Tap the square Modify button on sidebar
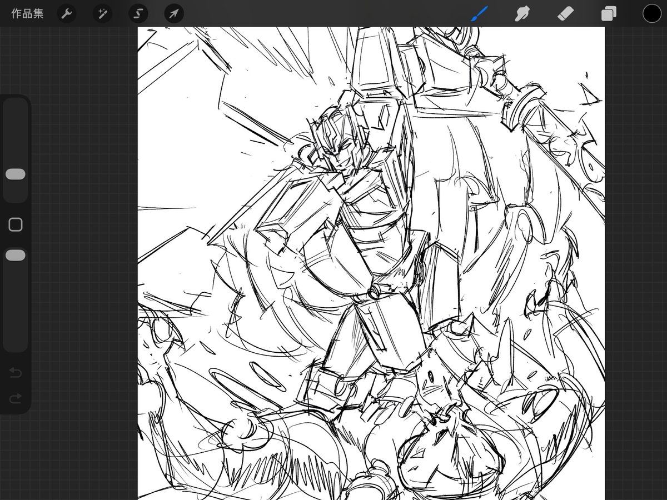Viewport: 667px width, 500px height. [16, 224]
